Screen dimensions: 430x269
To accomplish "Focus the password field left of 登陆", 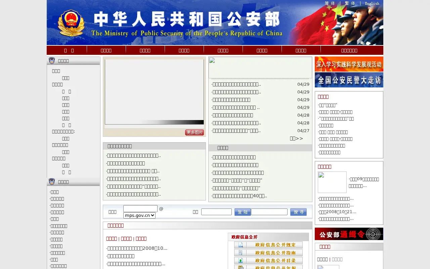I will coord(216,212).
